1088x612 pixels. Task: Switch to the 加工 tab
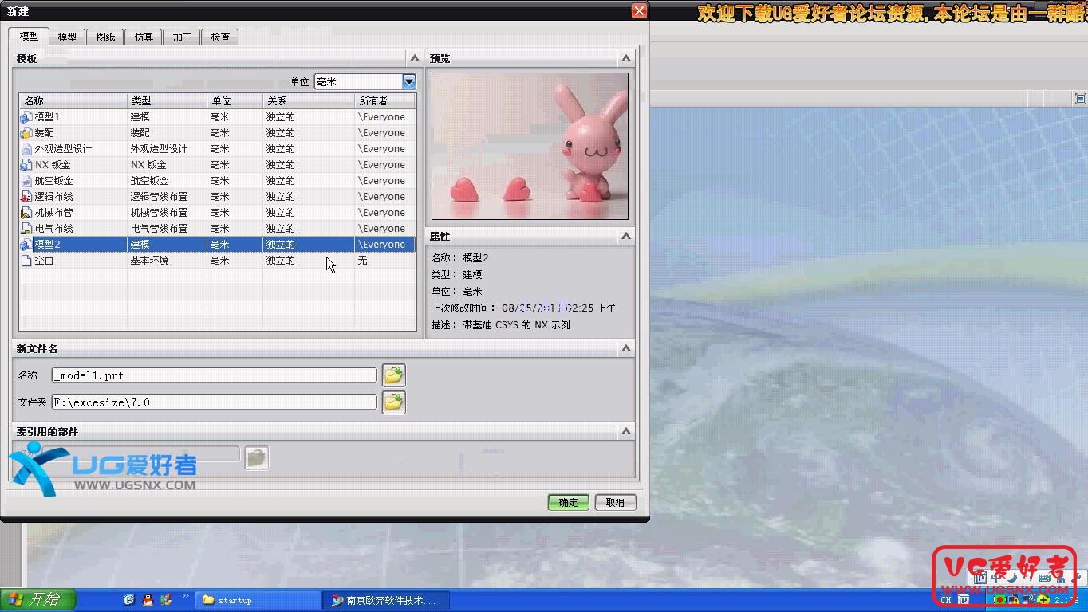pyautogui.click(x=182, y=37)
